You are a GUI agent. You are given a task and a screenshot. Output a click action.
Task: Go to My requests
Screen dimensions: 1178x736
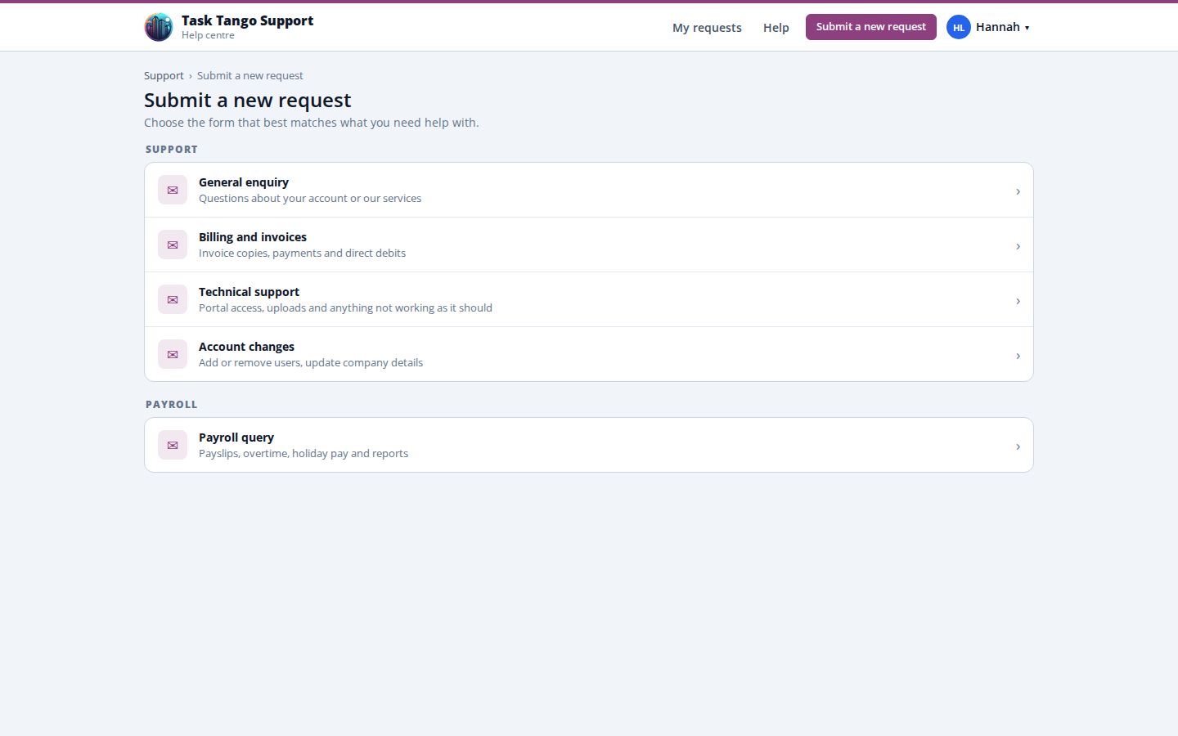click(x=707, y=27)
